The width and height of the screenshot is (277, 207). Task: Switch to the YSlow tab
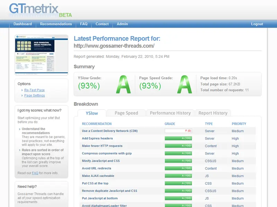click(x=92, y=113)
